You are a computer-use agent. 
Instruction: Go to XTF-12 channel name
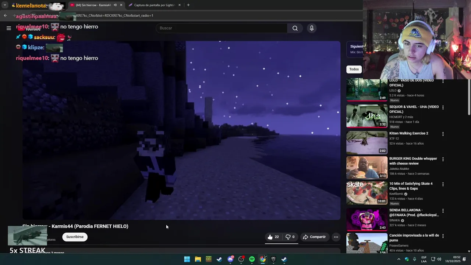(394, 139)
